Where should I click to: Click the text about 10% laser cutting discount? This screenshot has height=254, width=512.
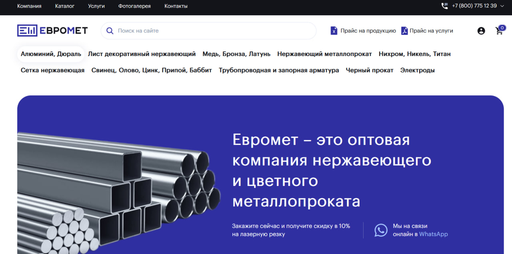[x=291, y=230]
